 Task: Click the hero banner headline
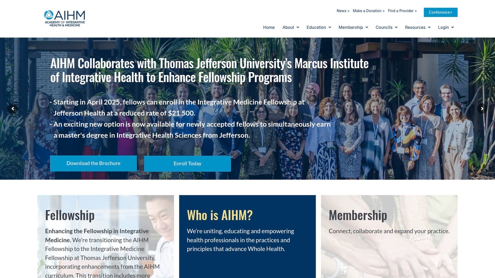point(210,70)
